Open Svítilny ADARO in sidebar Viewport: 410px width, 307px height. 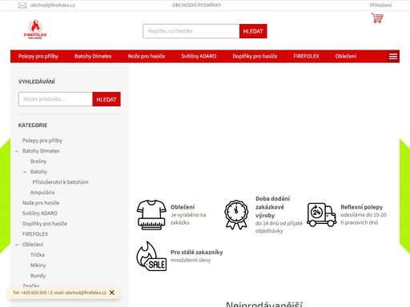40,213
